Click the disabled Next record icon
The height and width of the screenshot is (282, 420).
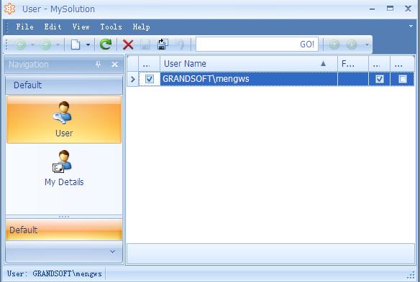352,44
